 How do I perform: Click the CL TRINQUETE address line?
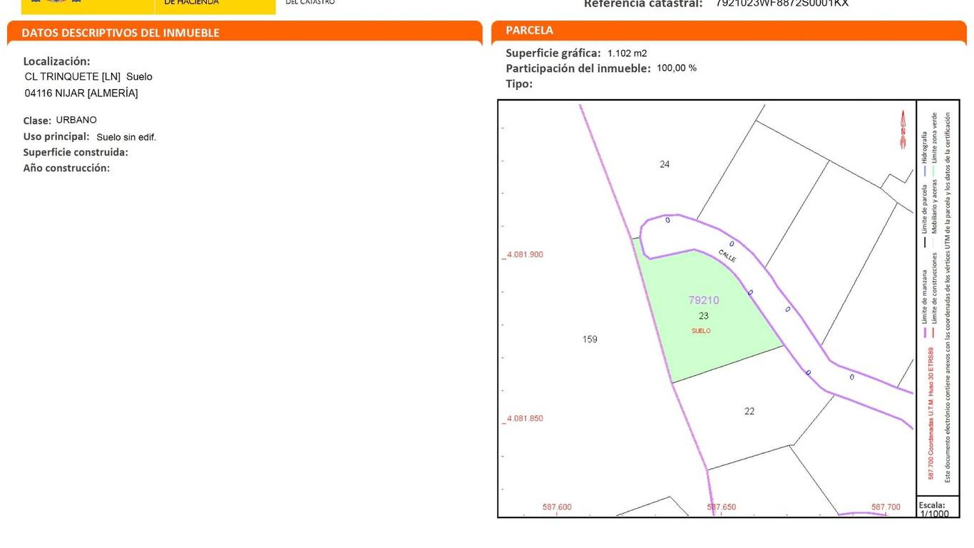coord(88,76)
